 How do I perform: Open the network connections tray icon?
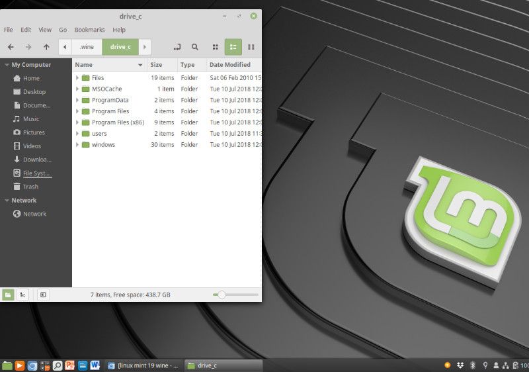point(505,365)
